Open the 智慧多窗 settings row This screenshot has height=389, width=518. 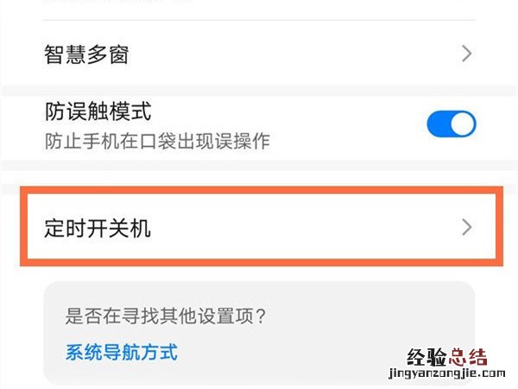tap(86, 54)
